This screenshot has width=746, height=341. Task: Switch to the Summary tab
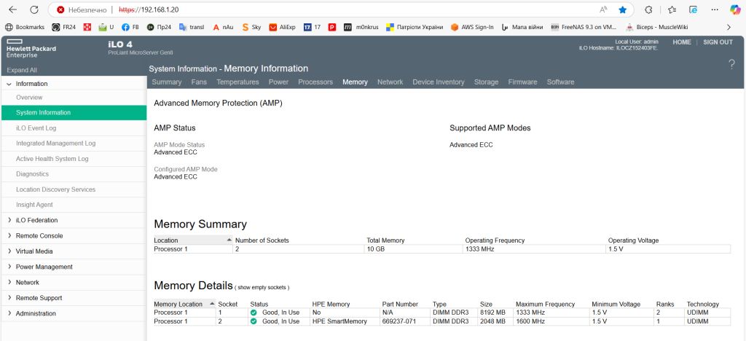tap(167, 82)
